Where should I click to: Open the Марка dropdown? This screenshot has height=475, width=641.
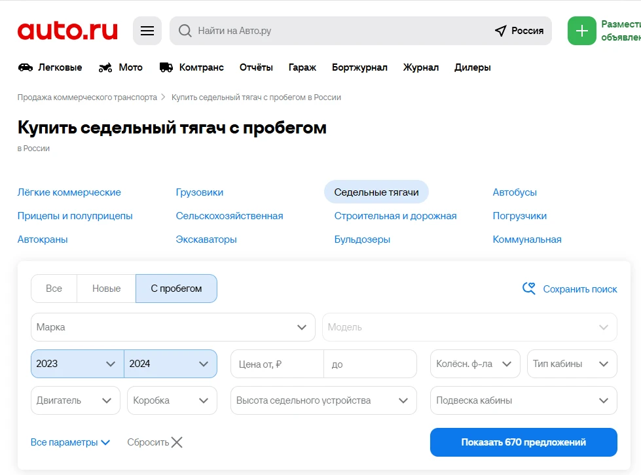173,327
